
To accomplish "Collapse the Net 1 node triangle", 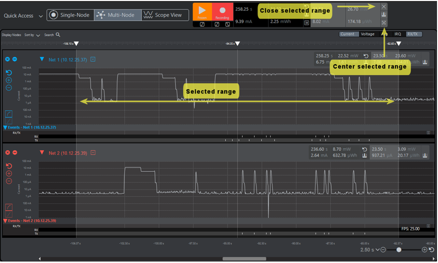I will point(42,59).
